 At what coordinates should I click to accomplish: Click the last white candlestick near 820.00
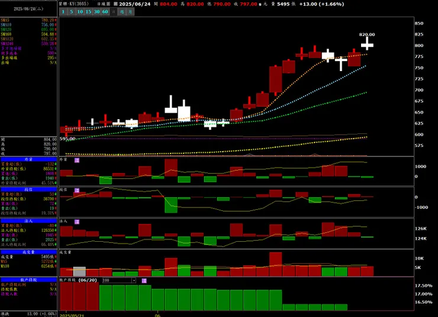[x=367, y=44]
